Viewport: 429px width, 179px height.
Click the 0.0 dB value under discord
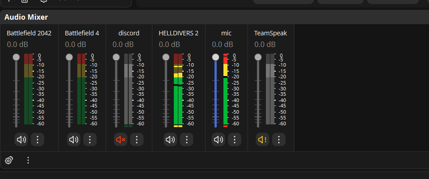coord(123,44)
